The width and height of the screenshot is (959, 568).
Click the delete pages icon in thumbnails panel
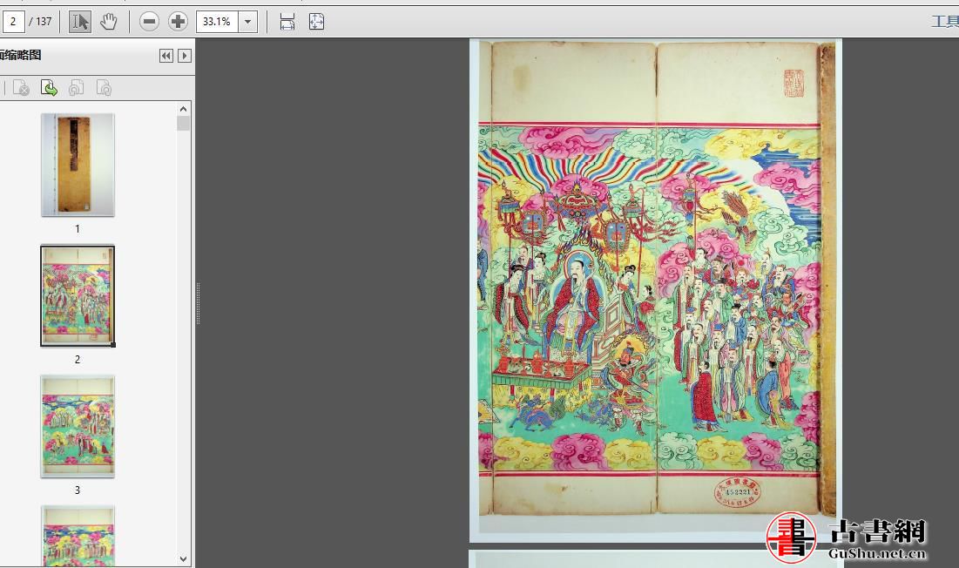[x=21, y=88]
